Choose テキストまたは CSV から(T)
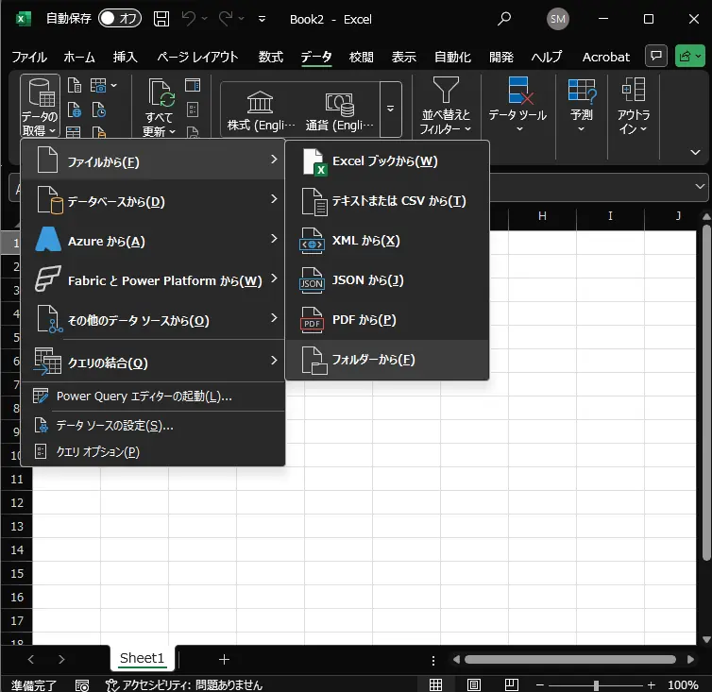Screen dimensions: 712x692 coord(387,201)
